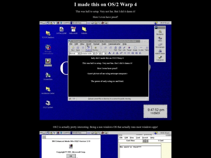Open the Communicator menu in Composer

pos(114,44)
